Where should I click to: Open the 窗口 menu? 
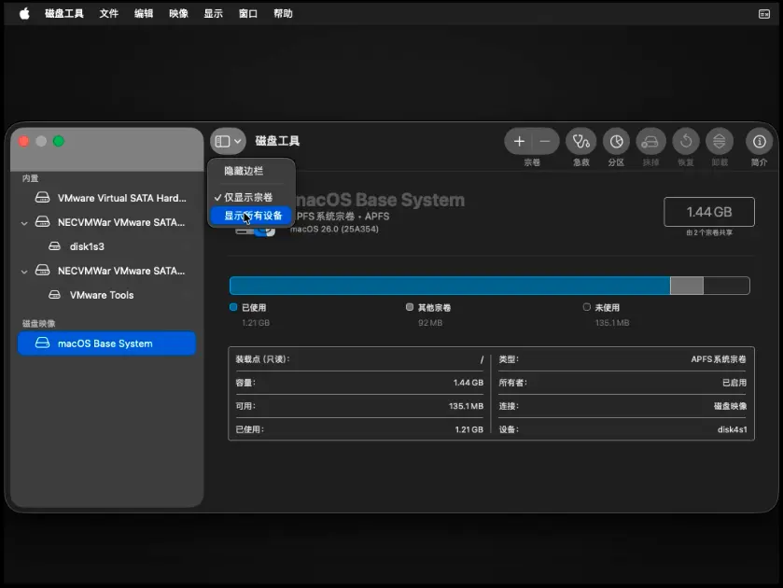point(248,13)
